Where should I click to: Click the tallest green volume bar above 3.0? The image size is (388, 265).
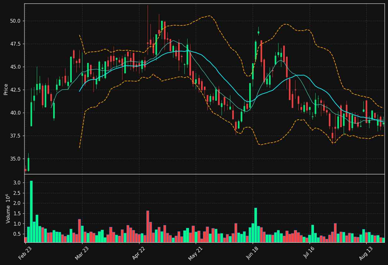[31, 211]
